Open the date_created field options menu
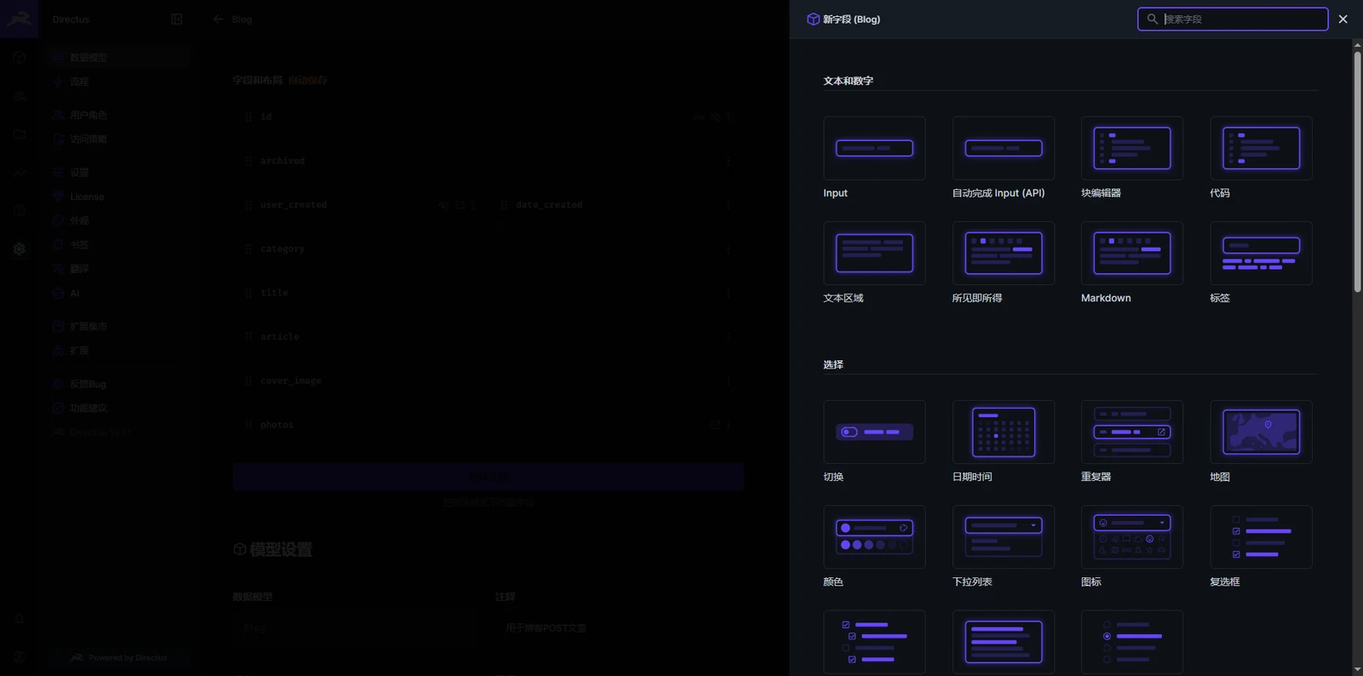This screenshot has height=676, width=1363. tap(728, 205)
